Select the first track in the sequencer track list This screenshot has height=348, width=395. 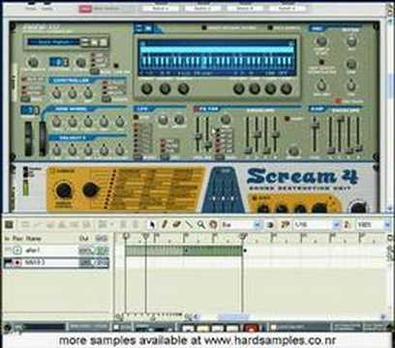pos(56,250)
